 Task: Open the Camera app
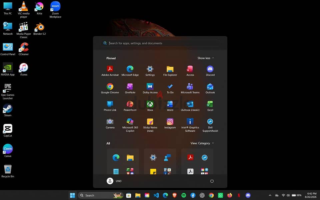[x=110, y=123]
